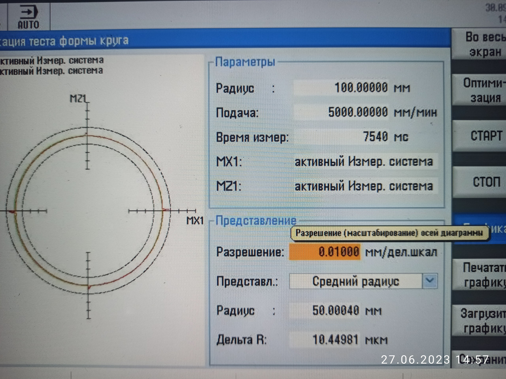
Task: Start measurement with СТАРТ softkey
Action: pos(480,136)
